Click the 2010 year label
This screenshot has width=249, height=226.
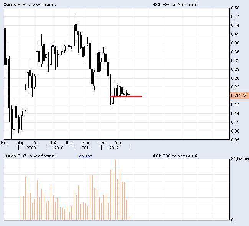pos(59,148)
